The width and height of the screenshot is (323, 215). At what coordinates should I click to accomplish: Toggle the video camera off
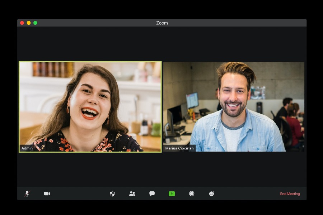(47, 193)
